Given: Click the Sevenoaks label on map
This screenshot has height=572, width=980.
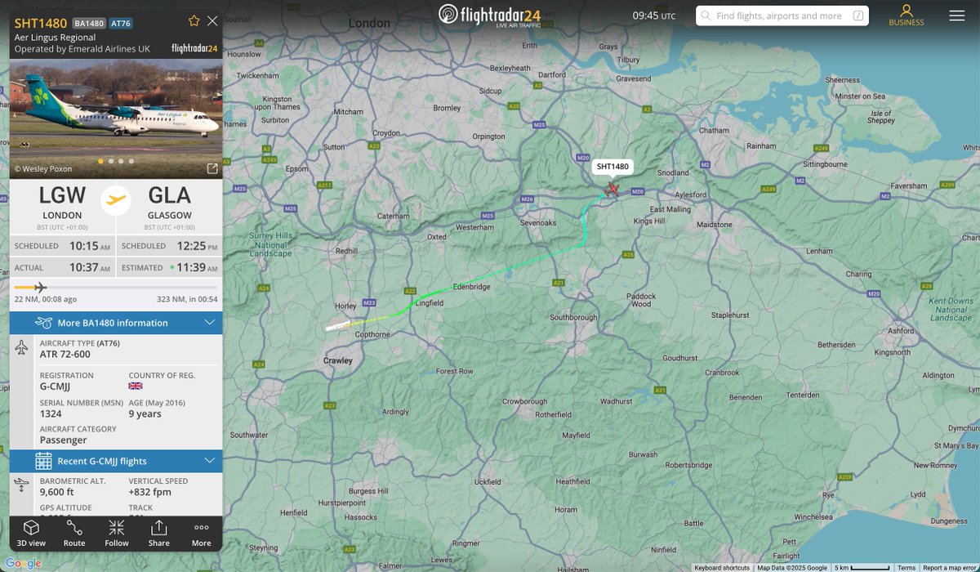Looking at the screenshot, I should 538,222.
